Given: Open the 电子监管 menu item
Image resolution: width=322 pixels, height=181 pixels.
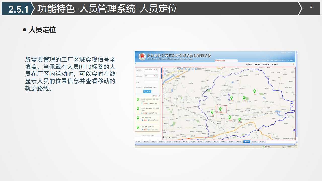Looking at the screenshot, I should (x=266, y=64).
